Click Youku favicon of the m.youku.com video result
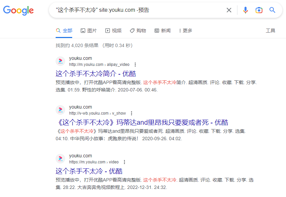This screenshot has height=197, width=286. pos(60,159)
